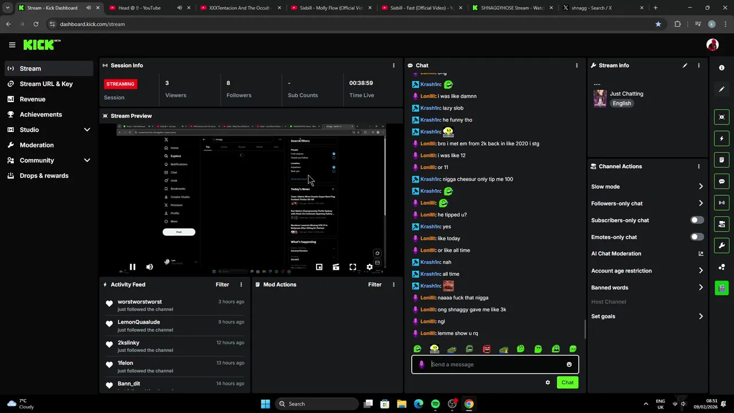Click the chat bubble sidebar icon
This screenshot has width=734, height=413.
click(721, 181)
